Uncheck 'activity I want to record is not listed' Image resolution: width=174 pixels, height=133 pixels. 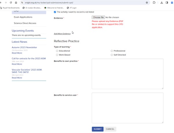[55, 12]
